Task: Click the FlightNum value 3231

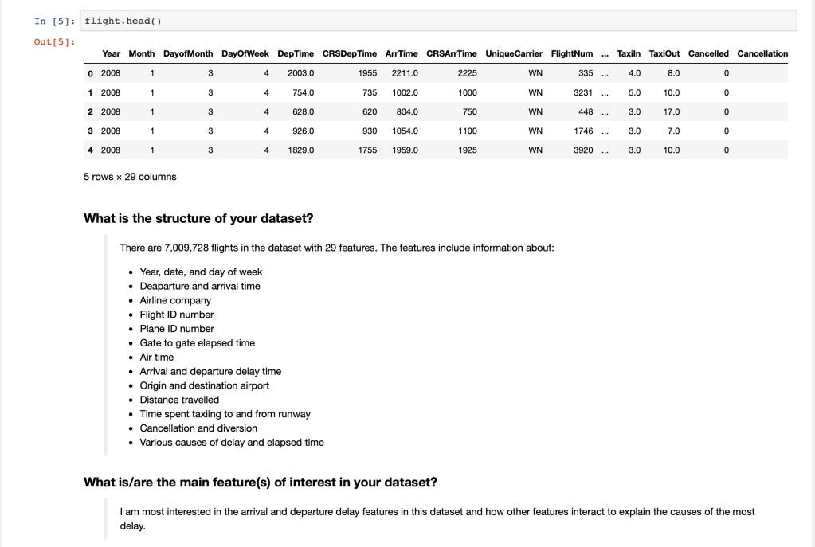Action: click(582, 92)
